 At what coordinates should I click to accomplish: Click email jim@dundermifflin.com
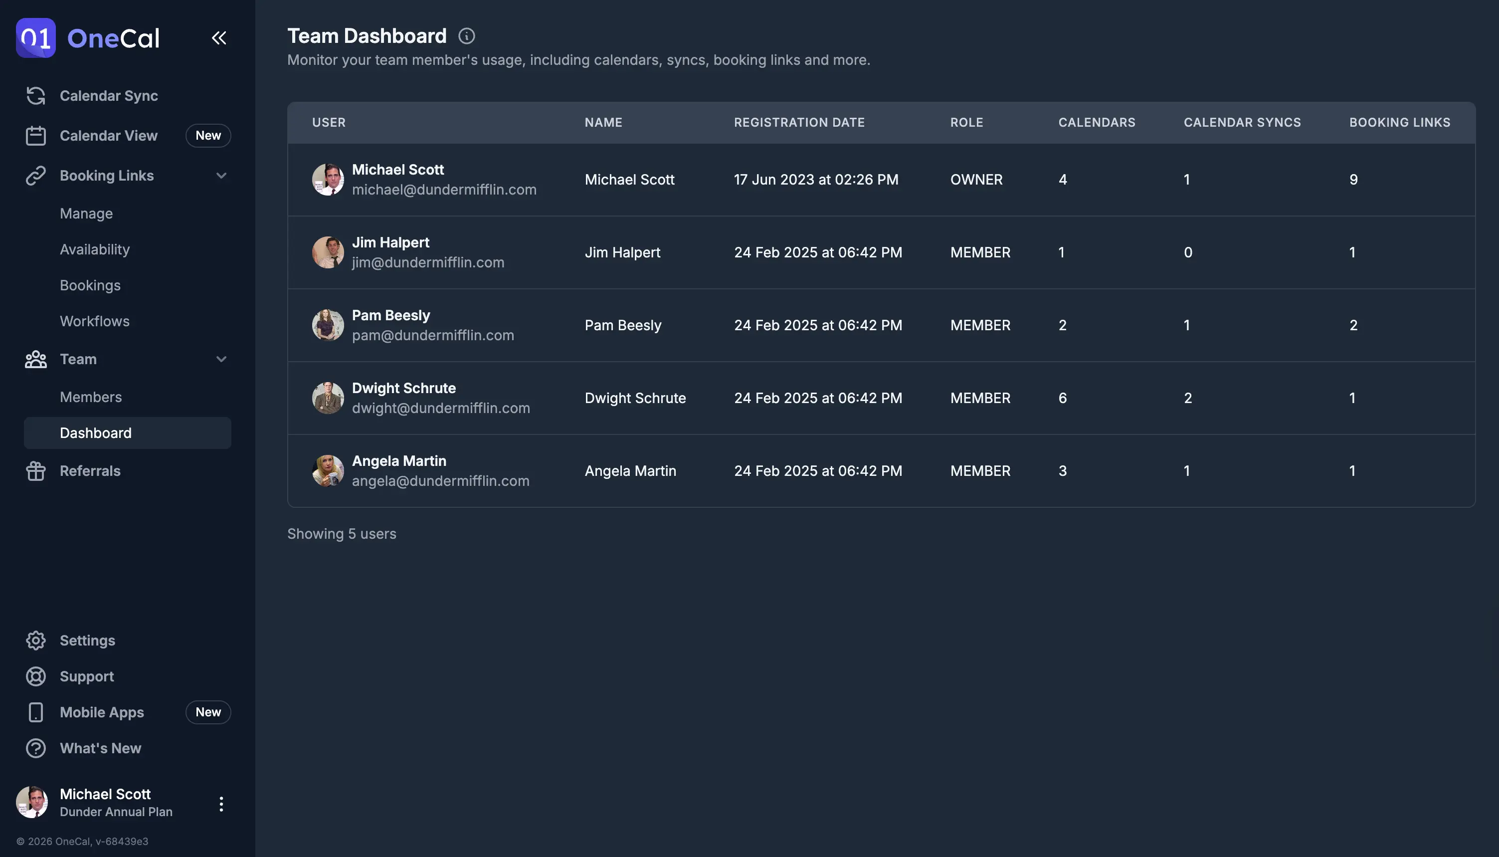428,262
